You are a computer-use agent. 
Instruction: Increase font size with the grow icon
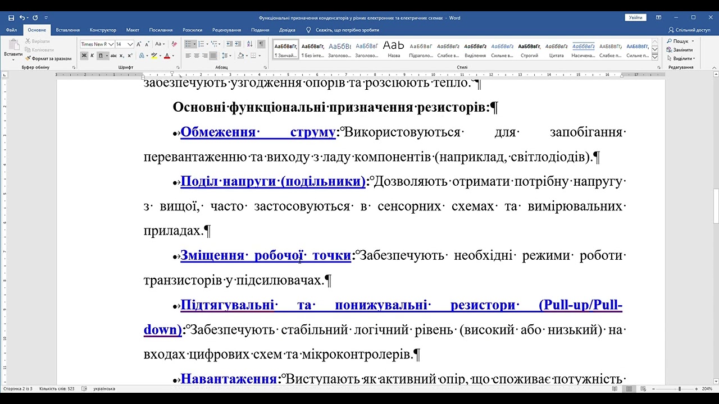[139, 44]
